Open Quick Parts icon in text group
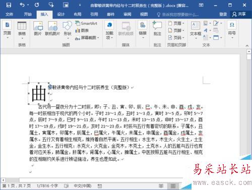The height and width of the screenshot is (190, 252). (x=207, y=23)
